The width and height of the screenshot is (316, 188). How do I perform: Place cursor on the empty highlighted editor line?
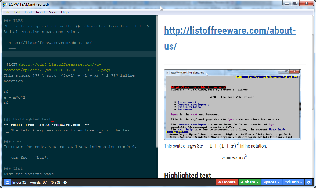click(80, 54)
